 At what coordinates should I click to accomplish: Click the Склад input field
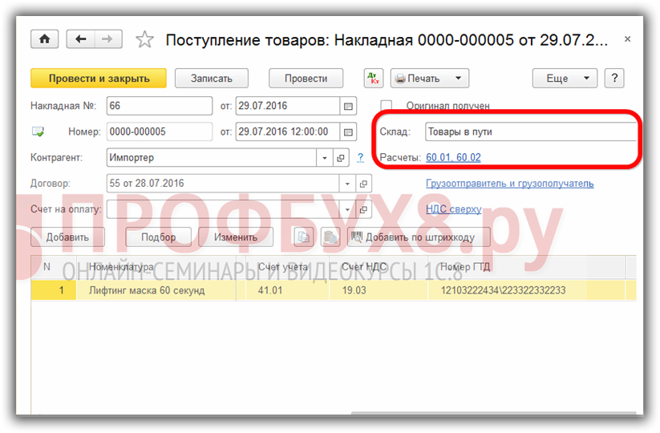point(529,132)
